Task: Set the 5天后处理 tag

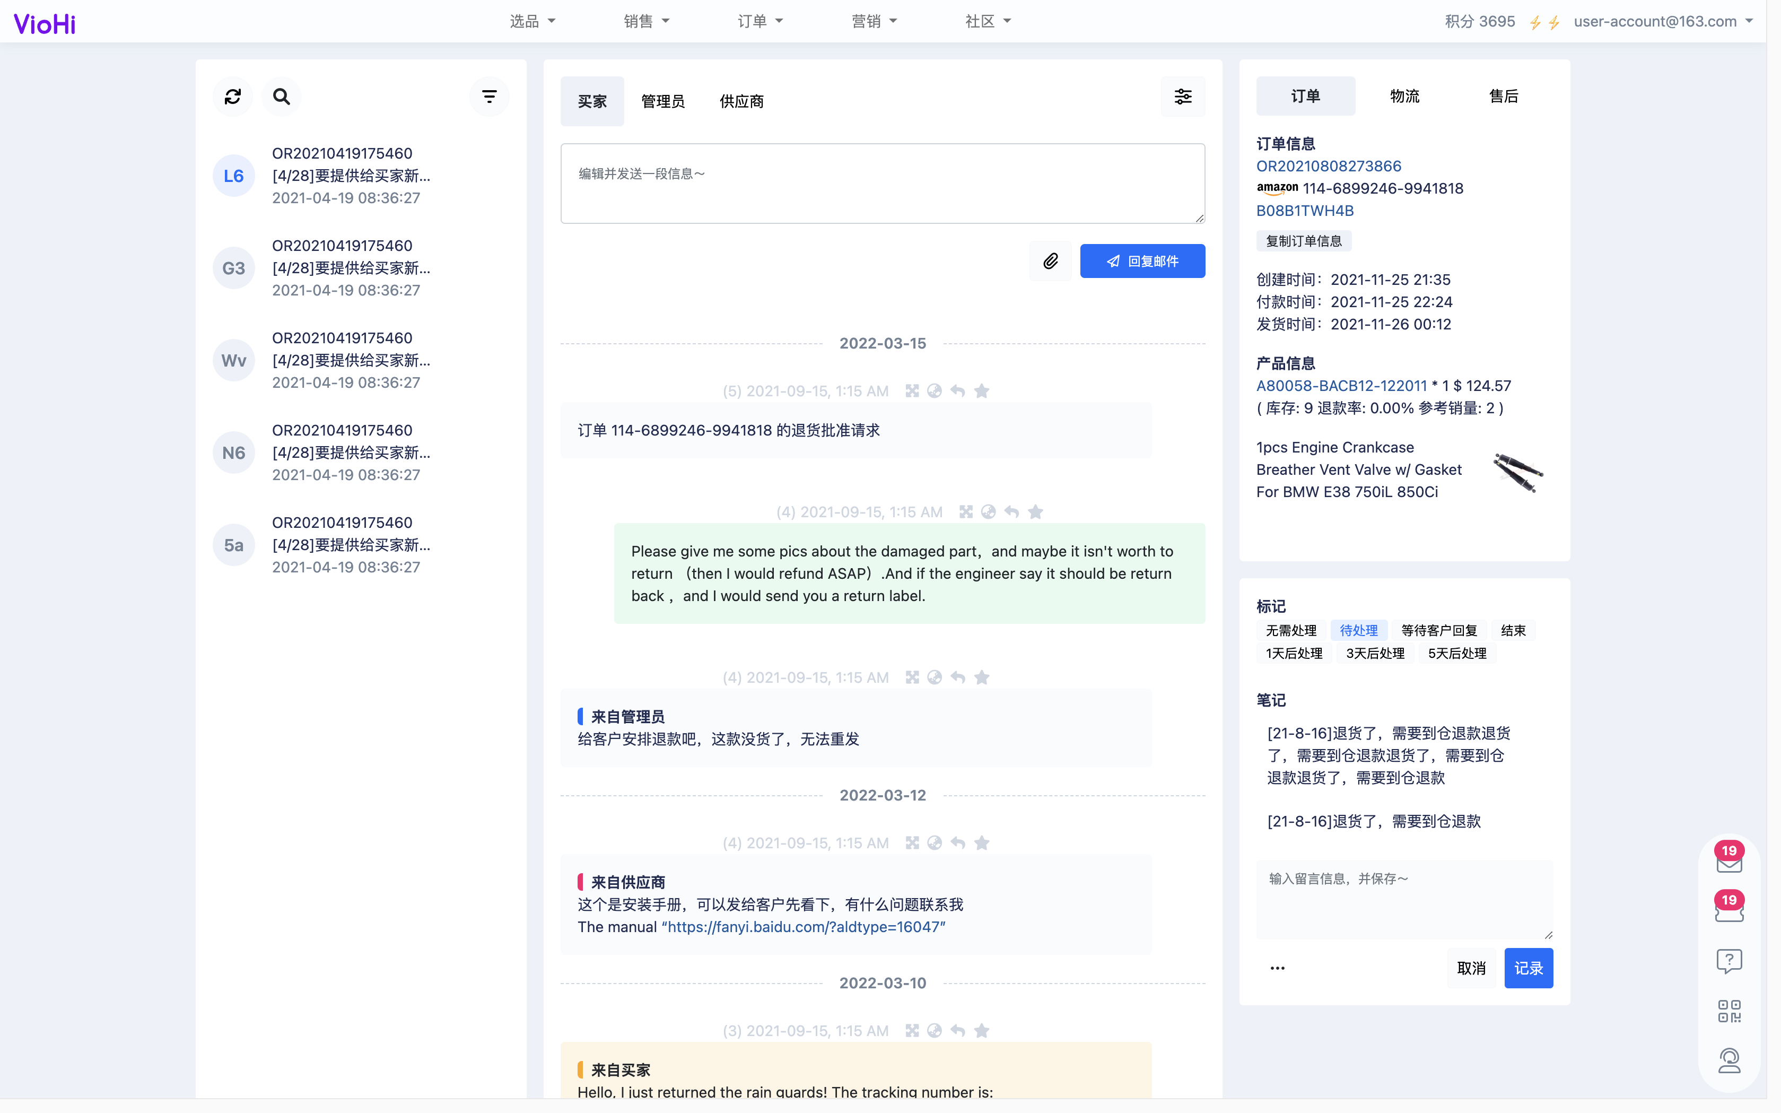Action: 1457,654
